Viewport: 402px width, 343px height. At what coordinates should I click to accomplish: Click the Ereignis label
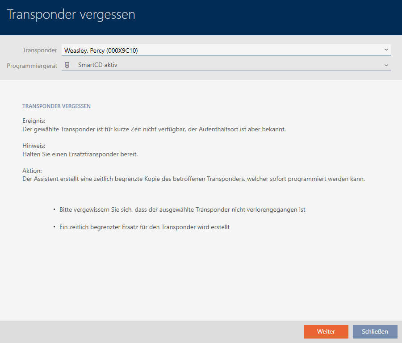pyautogui.click(x=34, y=121)
